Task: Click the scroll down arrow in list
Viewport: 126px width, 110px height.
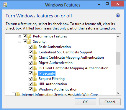Action: (118, 93)
